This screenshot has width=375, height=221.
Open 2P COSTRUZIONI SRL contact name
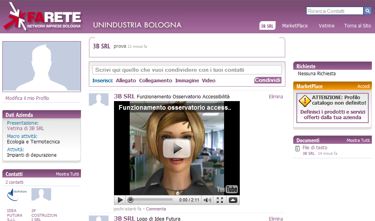(x=44, y=215)
